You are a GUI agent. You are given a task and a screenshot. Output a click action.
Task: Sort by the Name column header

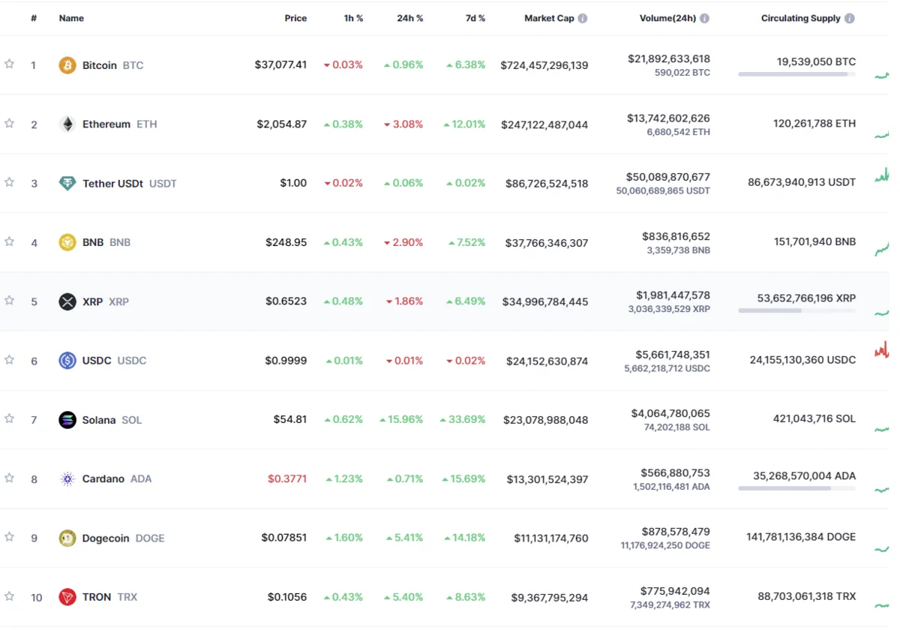[x=71, y=19]
